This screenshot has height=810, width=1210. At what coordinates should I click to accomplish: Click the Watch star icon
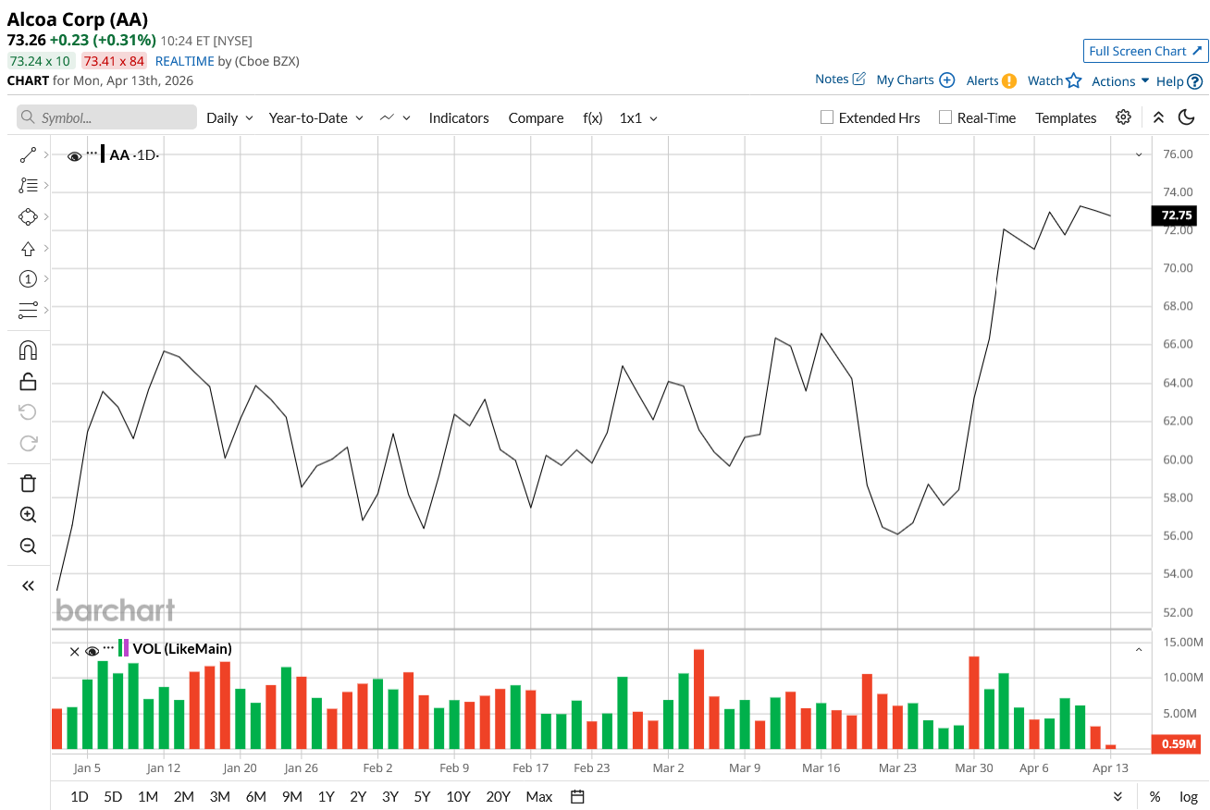pyautogui.click(x=1073, y=80)
